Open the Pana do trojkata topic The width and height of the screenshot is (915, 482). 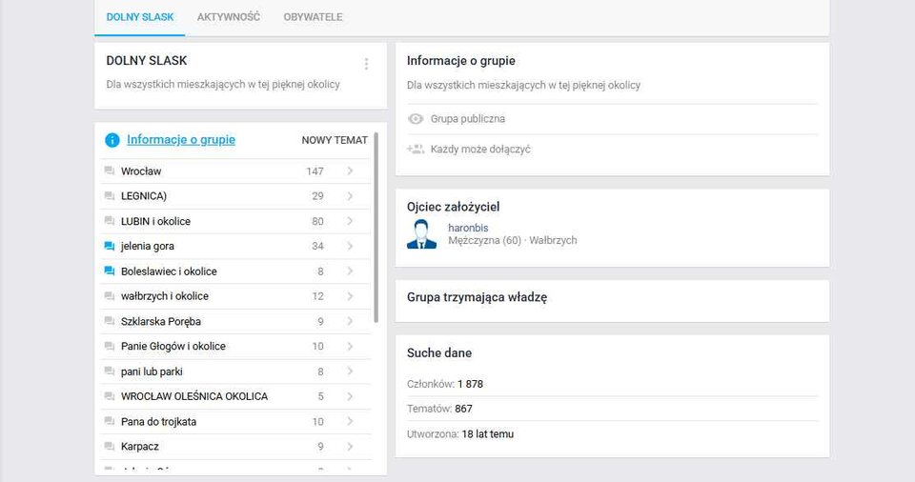pyautogui.click(x=158, y=421)
